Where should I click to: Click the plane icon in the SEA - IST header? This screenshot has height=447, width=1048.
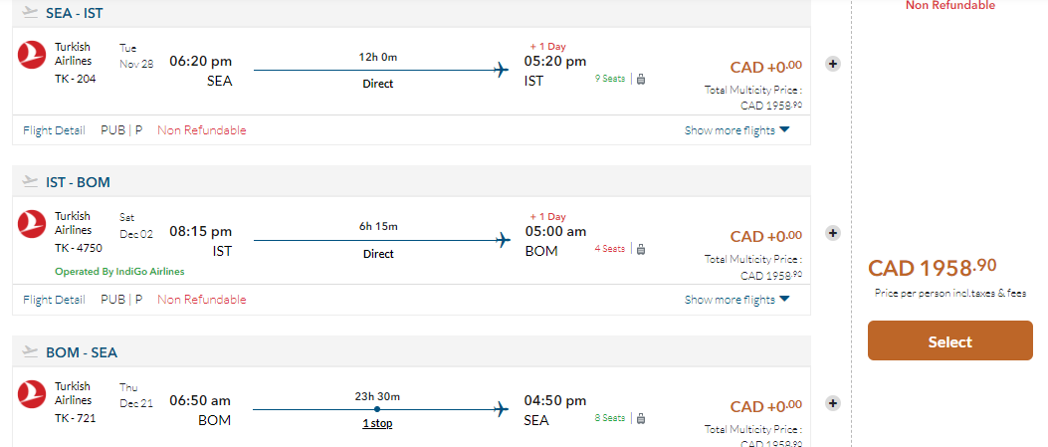click(29, 13)
